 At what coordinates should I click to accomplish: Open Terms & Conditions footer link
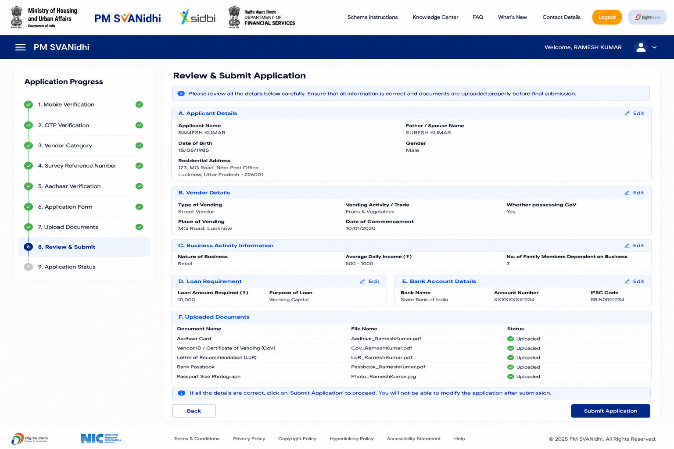click(x=197, y=439)
